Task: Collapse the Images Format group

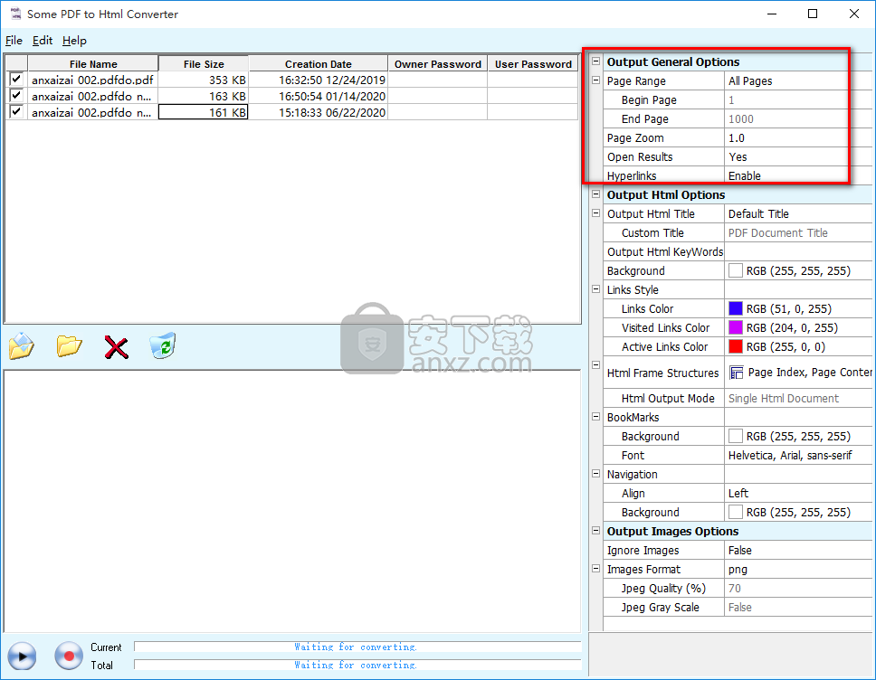Action: 596,569
